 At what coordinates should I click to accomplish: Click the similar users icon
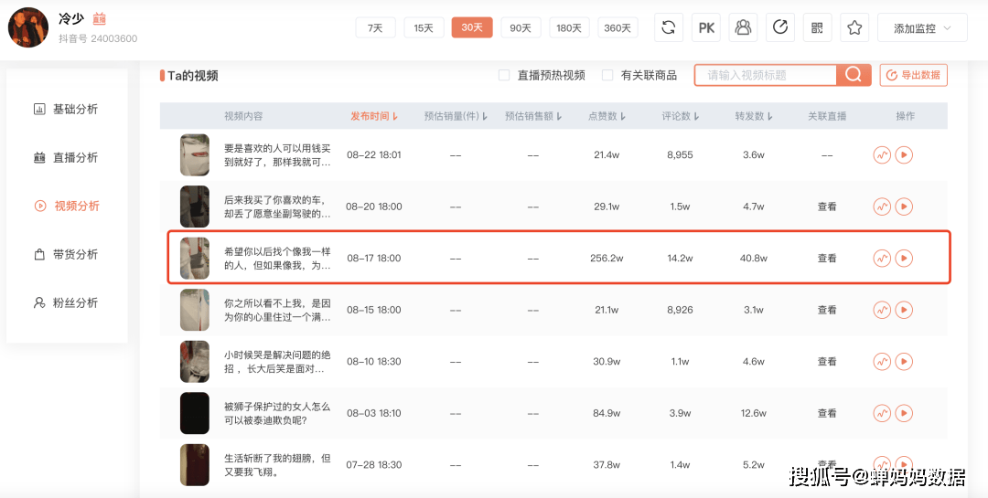[744, 27]
